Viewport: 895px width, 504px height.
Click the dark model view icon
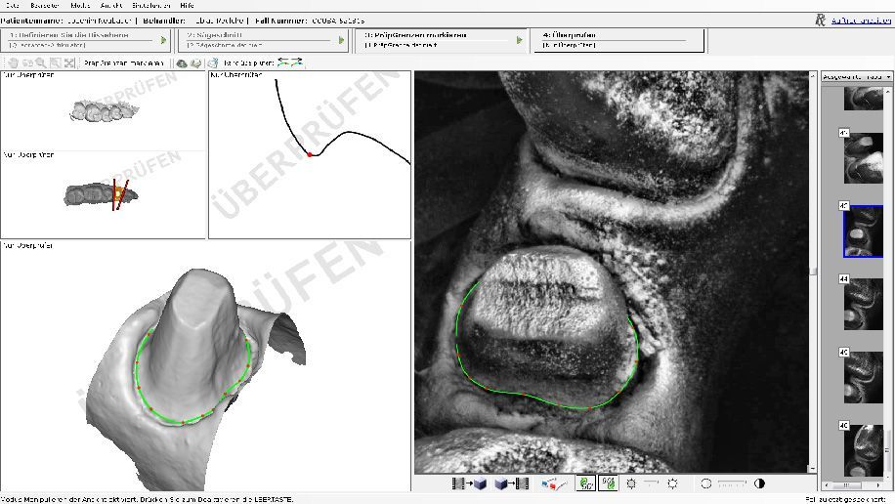click(x=182, y=63)
